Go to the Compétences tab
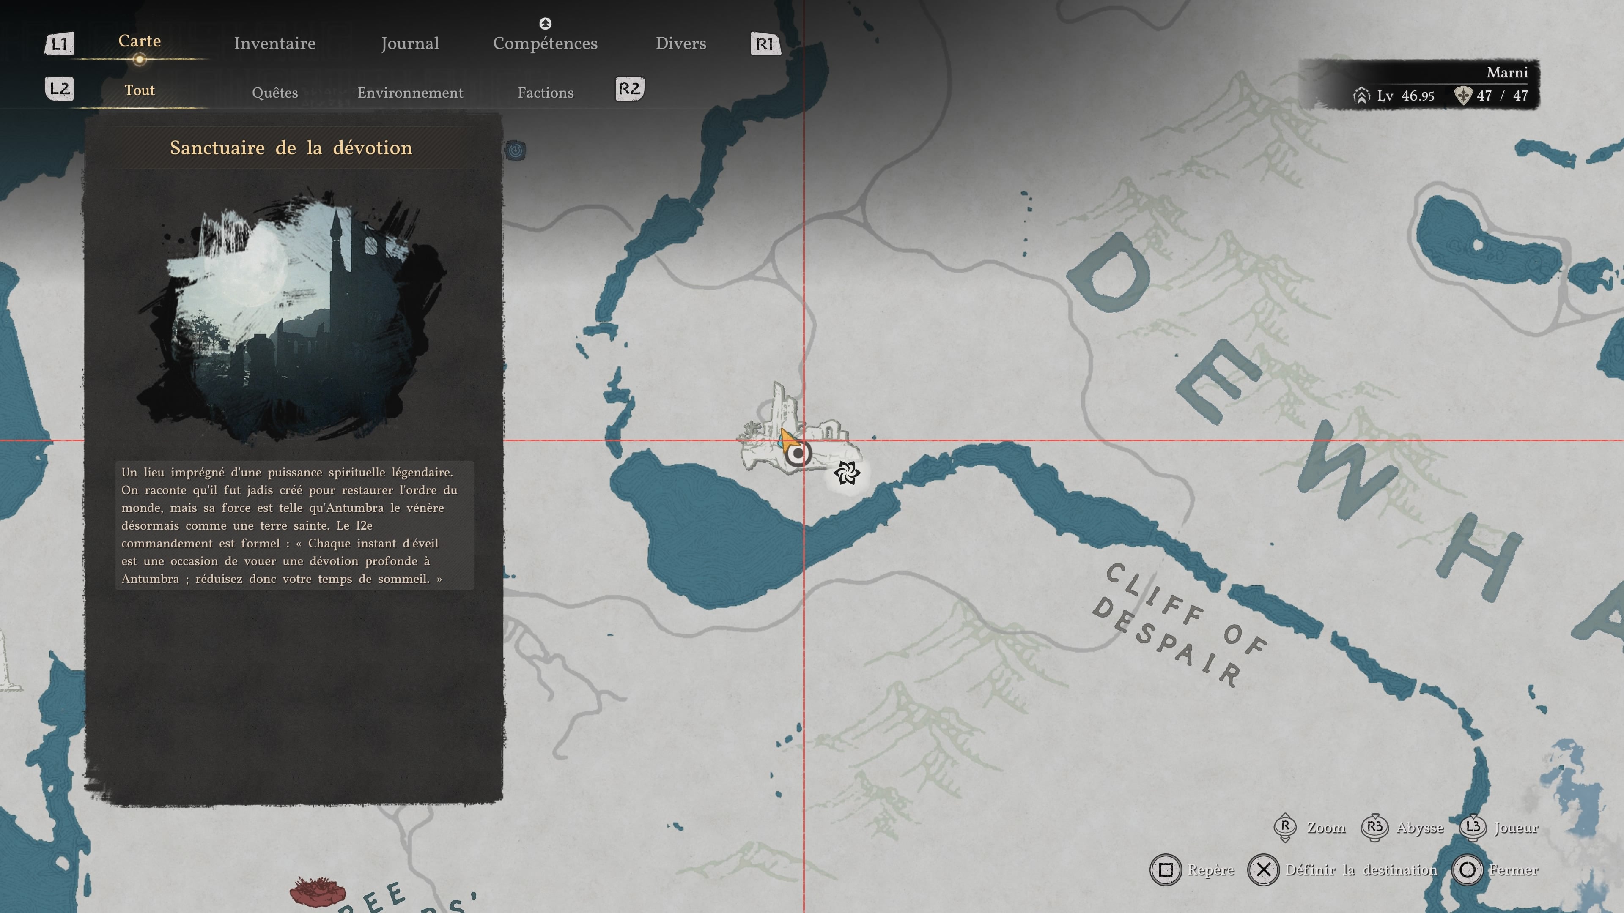The image size is (1624, 913). tap(545, 44)
